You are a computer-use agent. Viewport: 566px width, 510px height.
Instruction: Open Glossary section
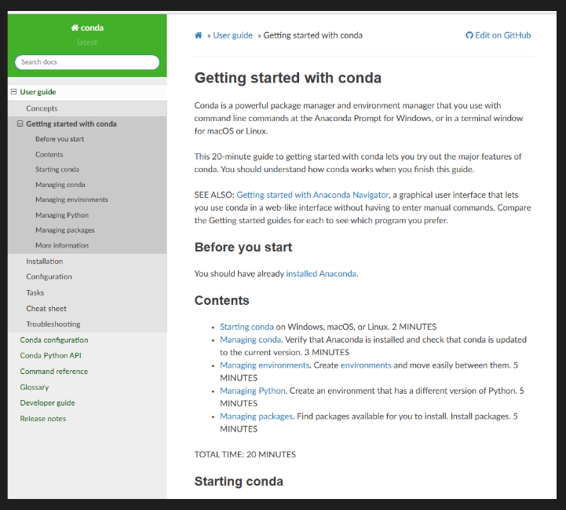[x=35, y=387]
